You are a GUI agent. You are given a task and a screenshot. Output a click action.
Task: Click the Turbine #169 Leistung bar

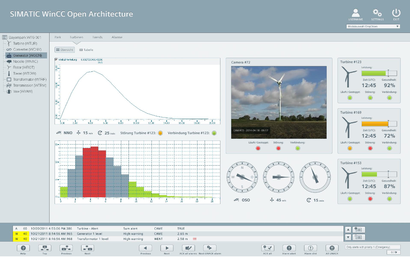click(379, 124)
